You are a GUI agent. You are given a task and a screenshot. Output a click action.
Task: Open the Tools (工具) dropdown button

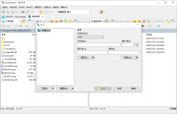[46, 89]
